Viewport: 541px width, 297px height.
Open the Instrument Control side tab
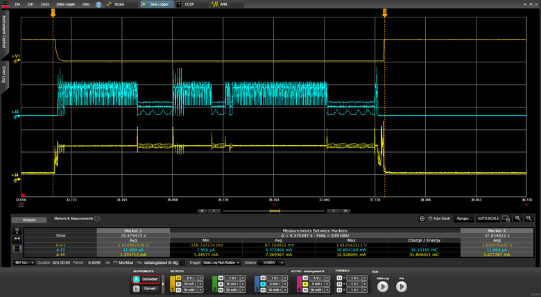pyautogui.click(x=4, y=34)
